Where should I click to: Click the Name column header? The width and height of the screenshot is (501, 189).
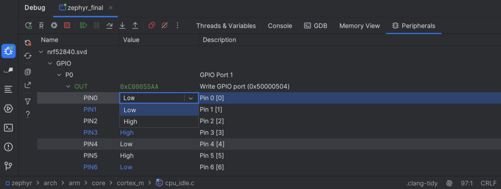coord(50,40)
